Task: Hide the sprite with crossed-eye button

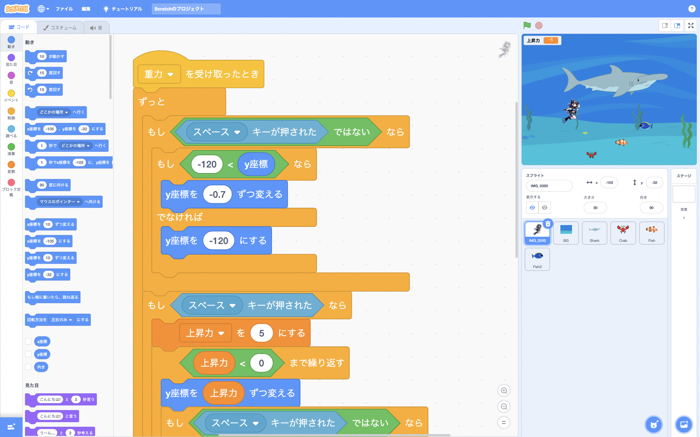Action: pos(545,208)
